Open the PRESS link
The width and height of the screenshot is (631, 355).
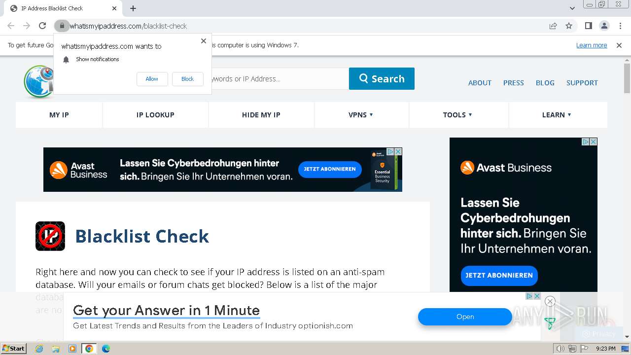coord(513,83)
